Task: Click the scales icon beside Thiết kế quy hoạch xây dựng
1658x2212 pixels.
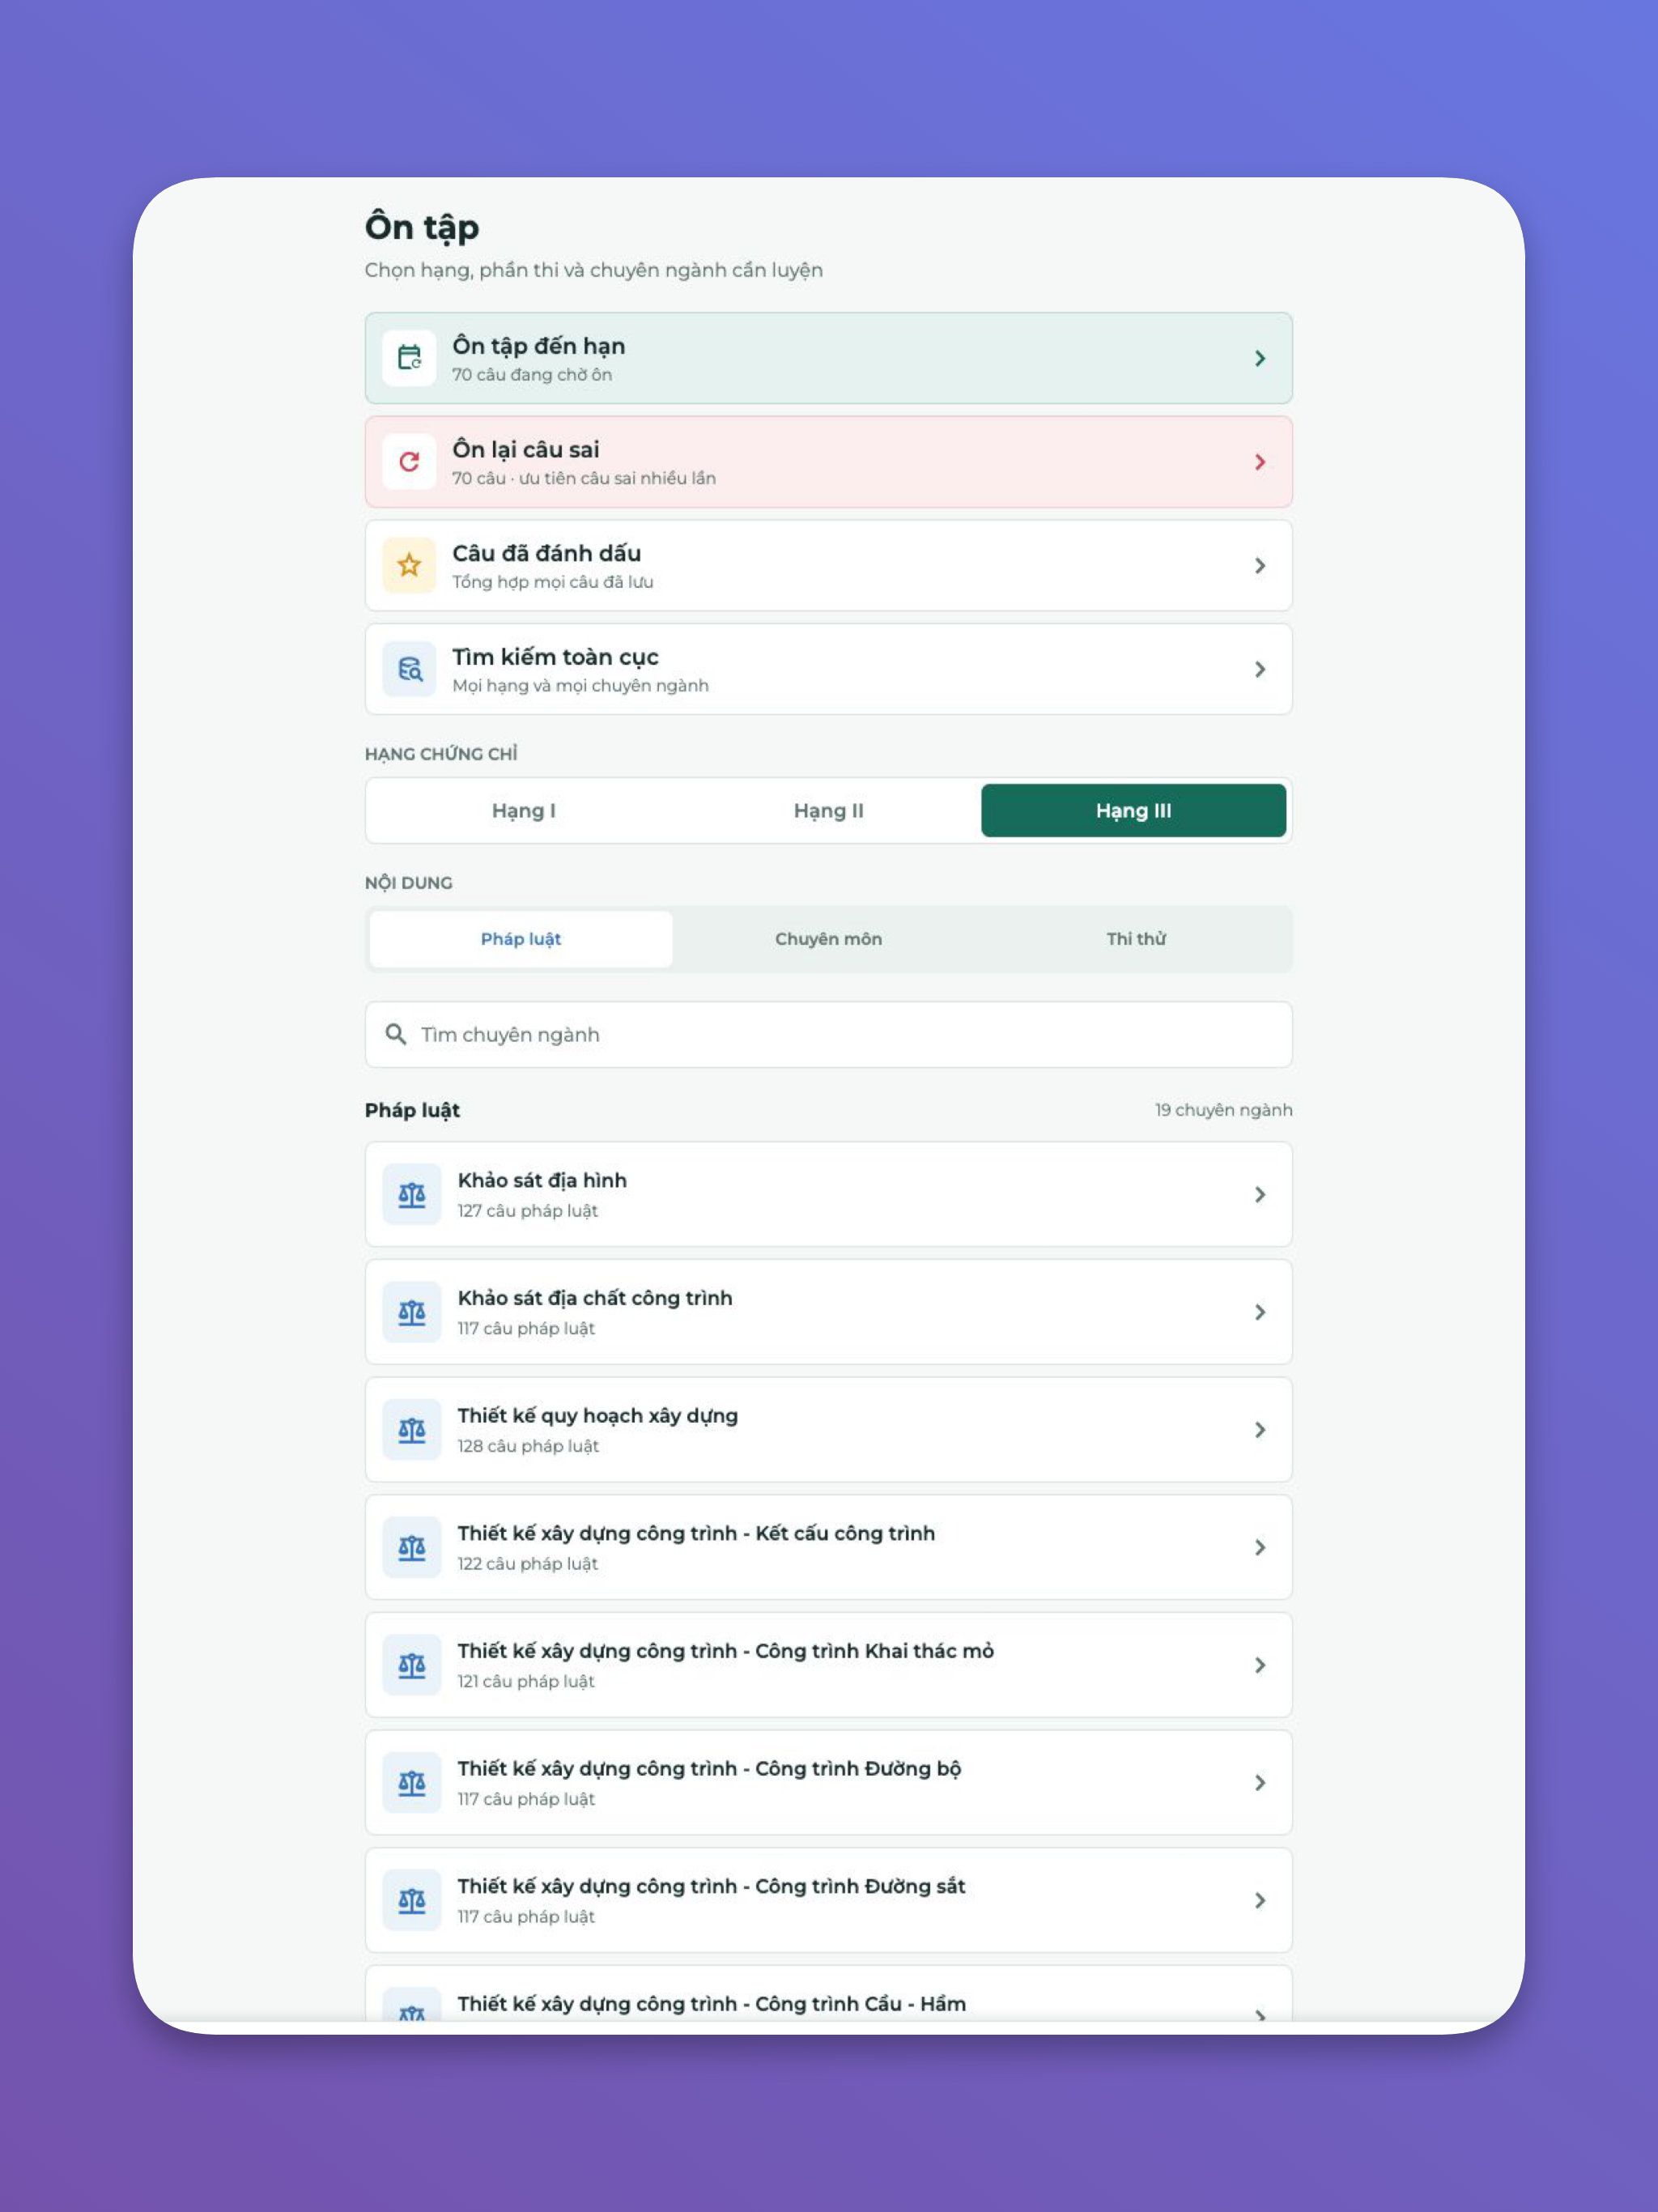Action: 412,1430
